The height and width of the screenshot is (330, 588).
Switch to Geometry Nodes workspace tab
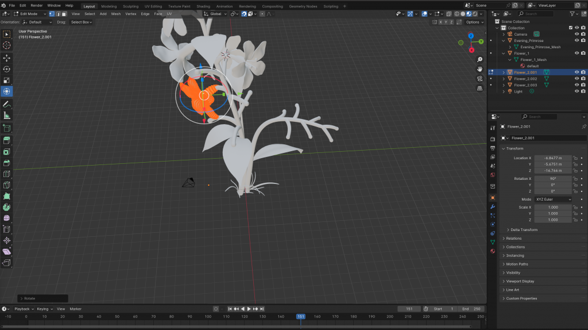click(303, 6)
